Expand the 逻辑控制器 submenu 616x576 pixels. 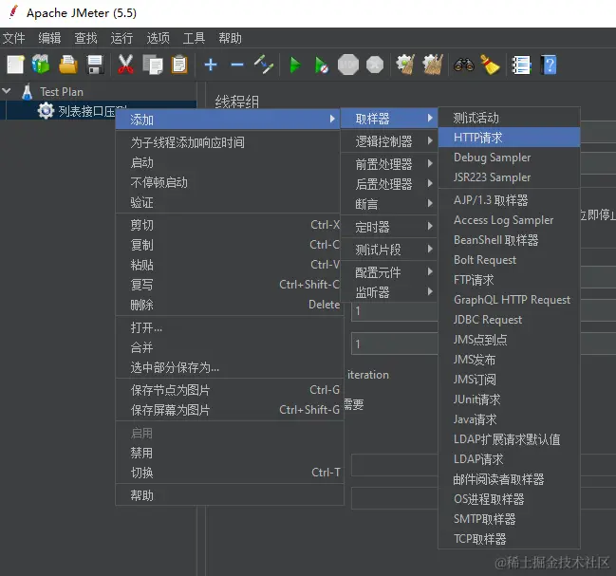coord(389,141)
